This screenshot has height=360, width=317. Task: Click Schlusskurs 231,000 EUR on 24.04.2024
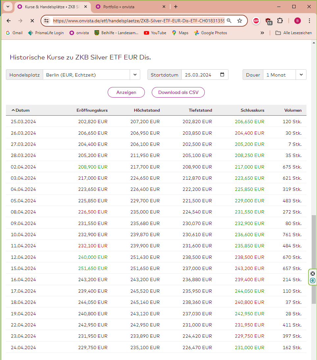tap(250, 348)
